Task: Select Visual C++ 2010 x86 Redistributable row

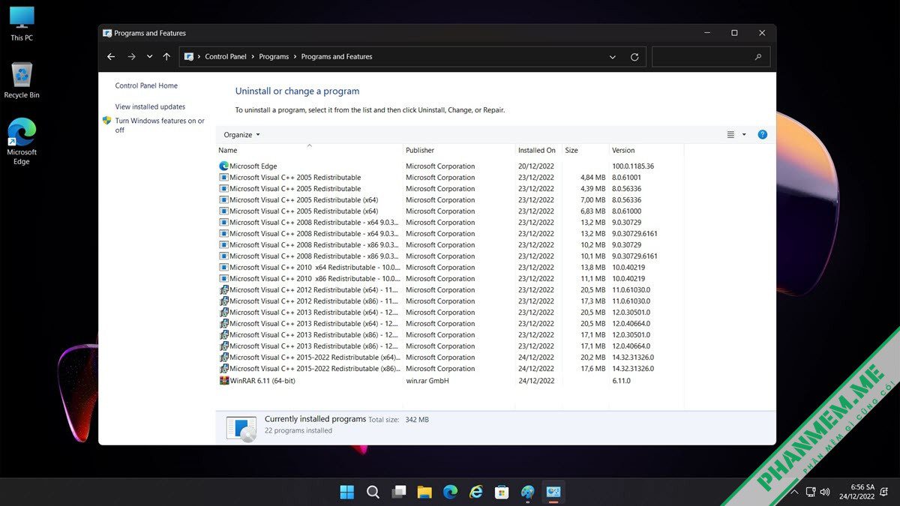Action: point(451,279)
